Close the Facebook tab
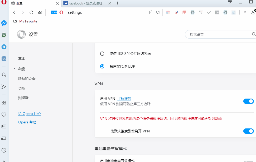Viewport: 256px width, 162px height. click(110, 3)
